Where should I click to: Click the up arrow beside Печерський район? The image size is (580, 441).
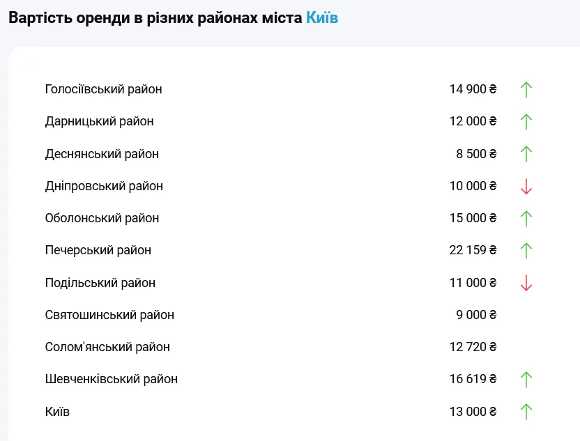pos(526,250)
